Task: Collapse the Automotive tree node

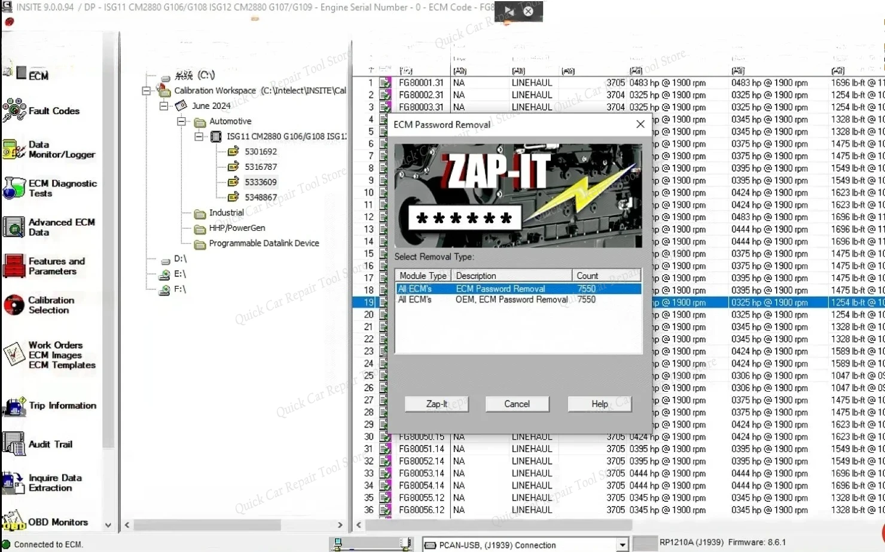Action: (182, 121)
